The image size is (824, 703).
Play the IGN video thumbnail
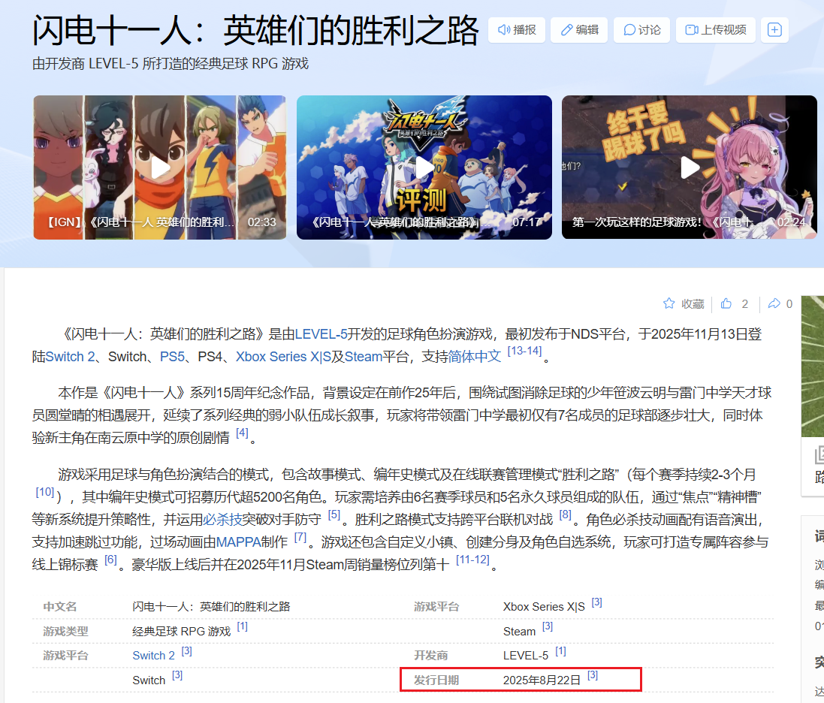point(159,167)
